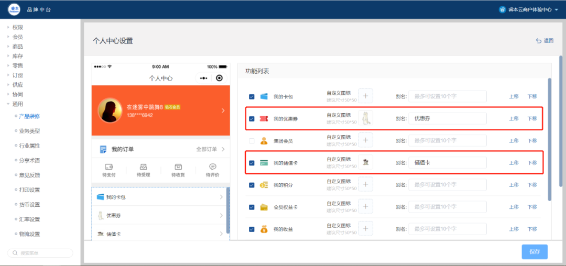Open 业务类型 in the sidebar

[29, 131]
